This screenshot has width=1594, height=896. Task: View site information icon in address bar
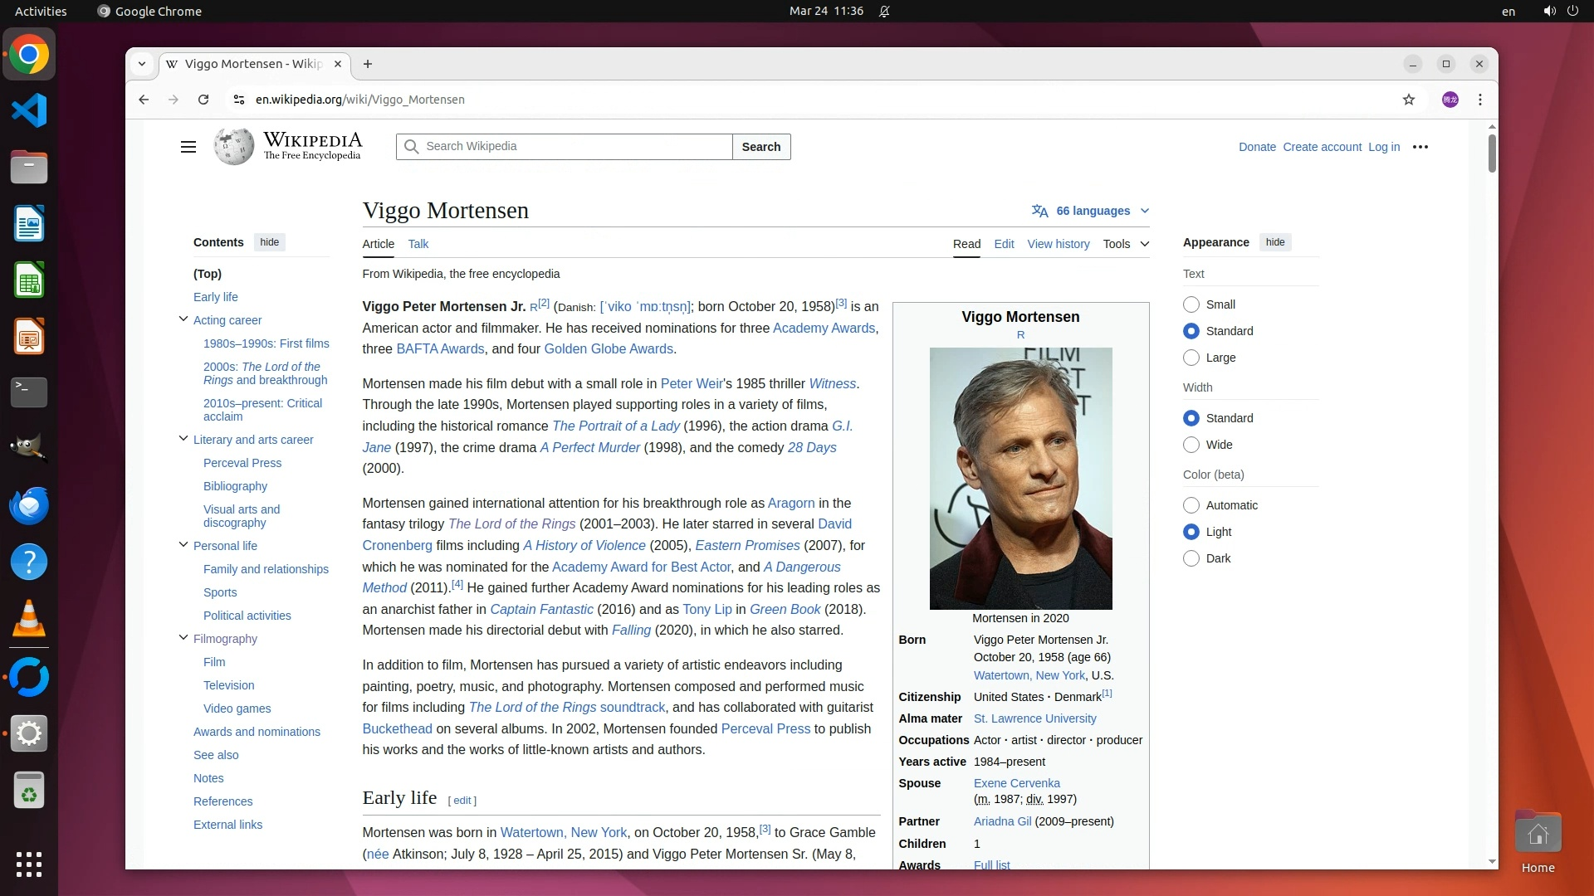(x=239, y=100)
